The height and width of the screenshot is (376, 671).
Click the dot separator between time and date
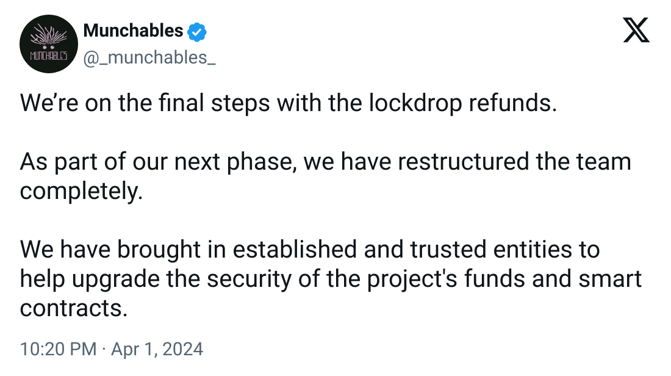[x=104, y=350]
